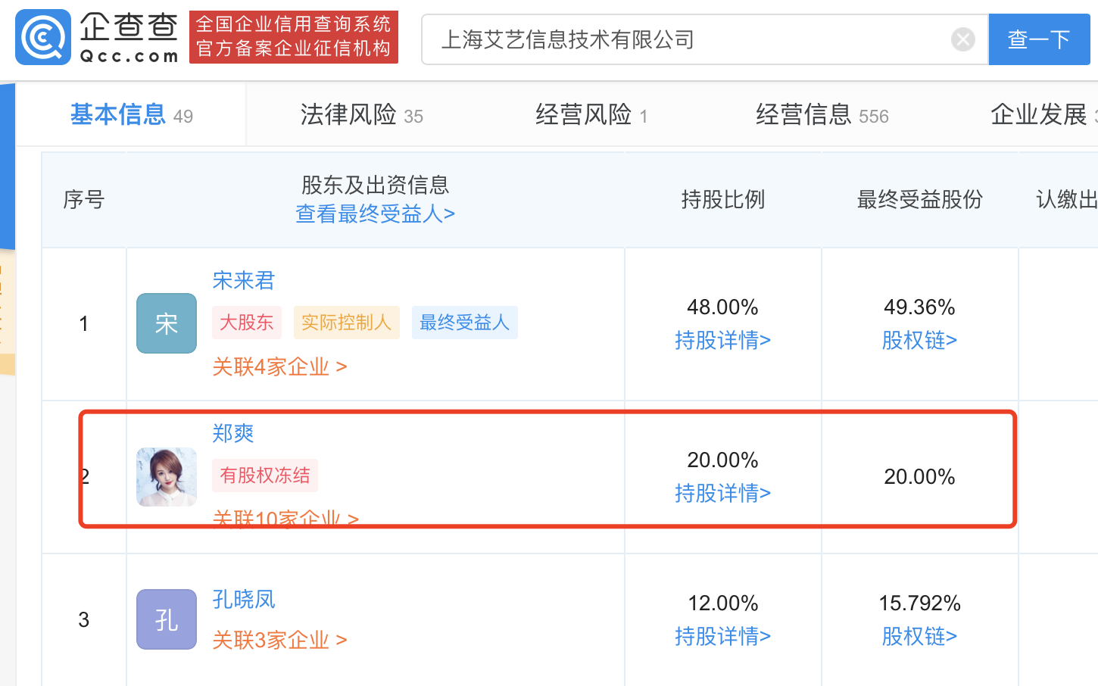Open 郑爽's profile photo thumbnail
The width and height of the screenshot is (1098, 686).
tap(167, 476)
